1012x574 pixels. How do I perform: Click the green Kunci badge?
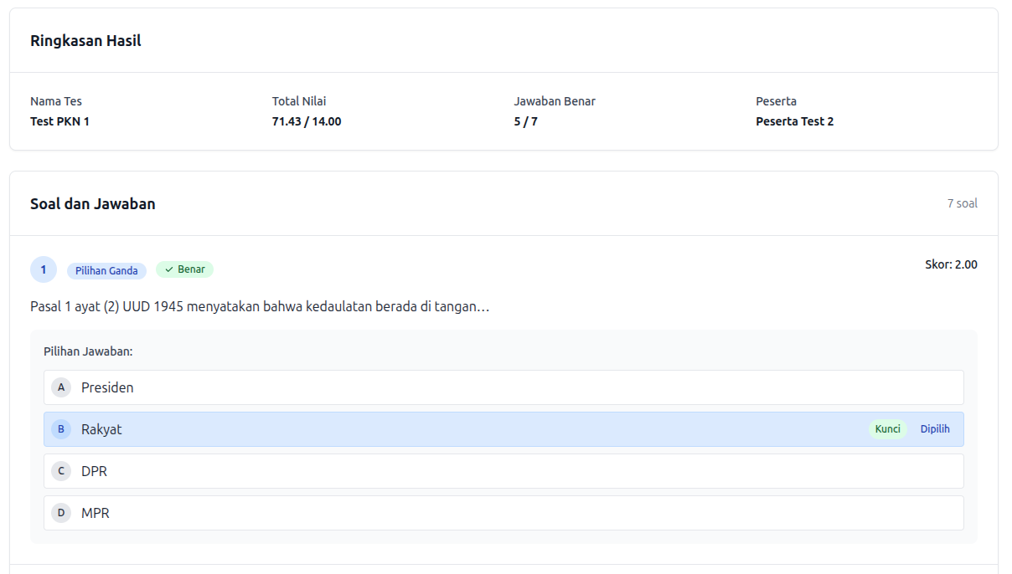point(887,428)
